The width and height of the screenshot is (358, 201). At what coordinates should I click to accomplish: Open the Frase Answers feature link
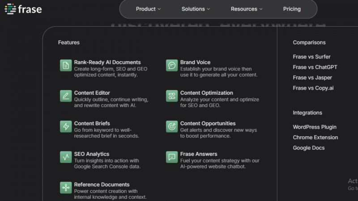(199, 154)
